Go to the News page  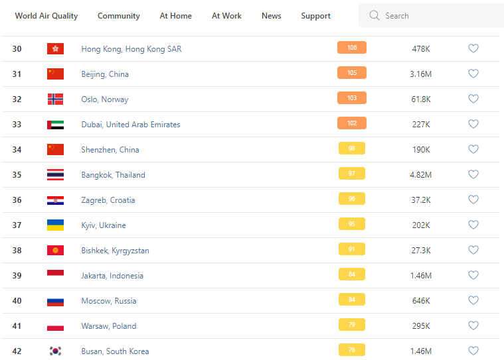(x=271, y=16)
